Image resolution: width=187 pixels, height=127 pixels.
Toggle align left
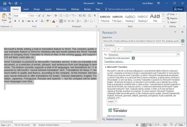(61, 21)
